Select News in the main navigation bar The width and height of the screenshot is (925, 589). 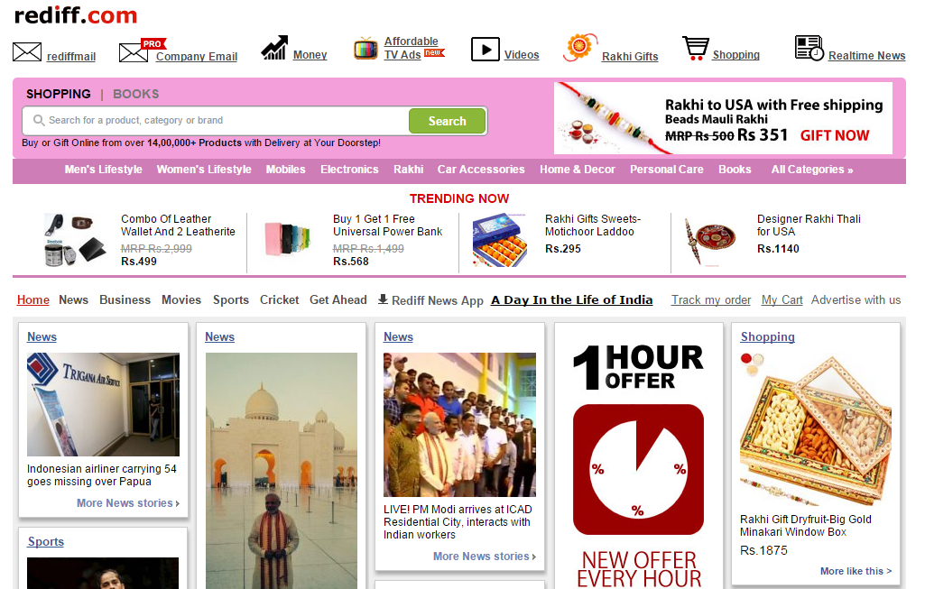(73, 299)
